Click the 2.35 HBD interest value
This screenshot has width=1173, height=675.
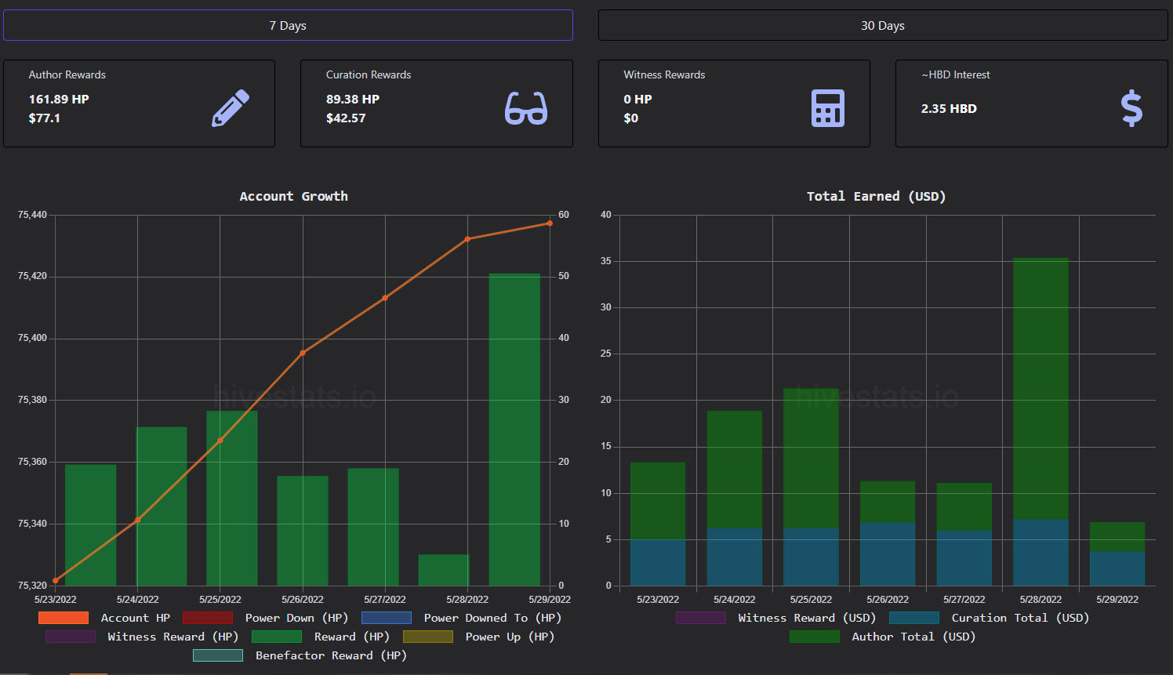949,109
